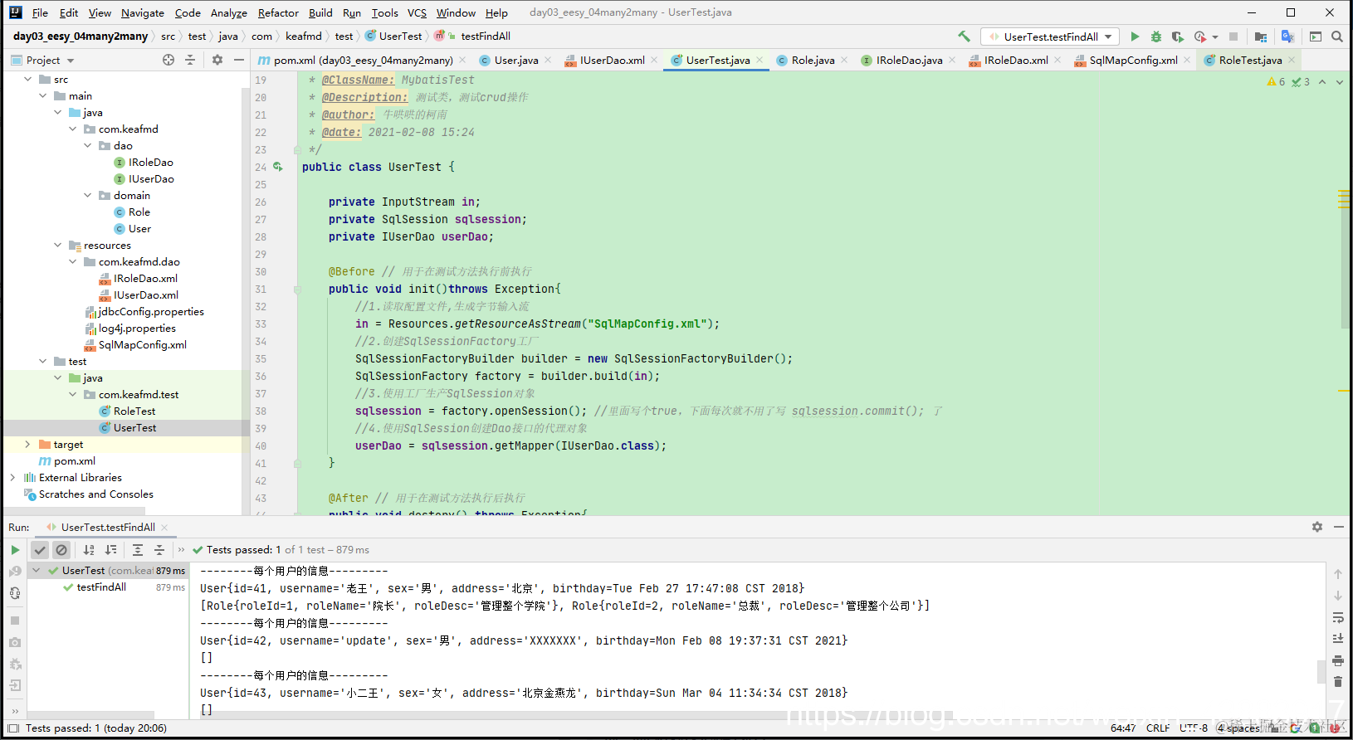Click the 64:47 caret position indicator

[x=1123, y=728]
